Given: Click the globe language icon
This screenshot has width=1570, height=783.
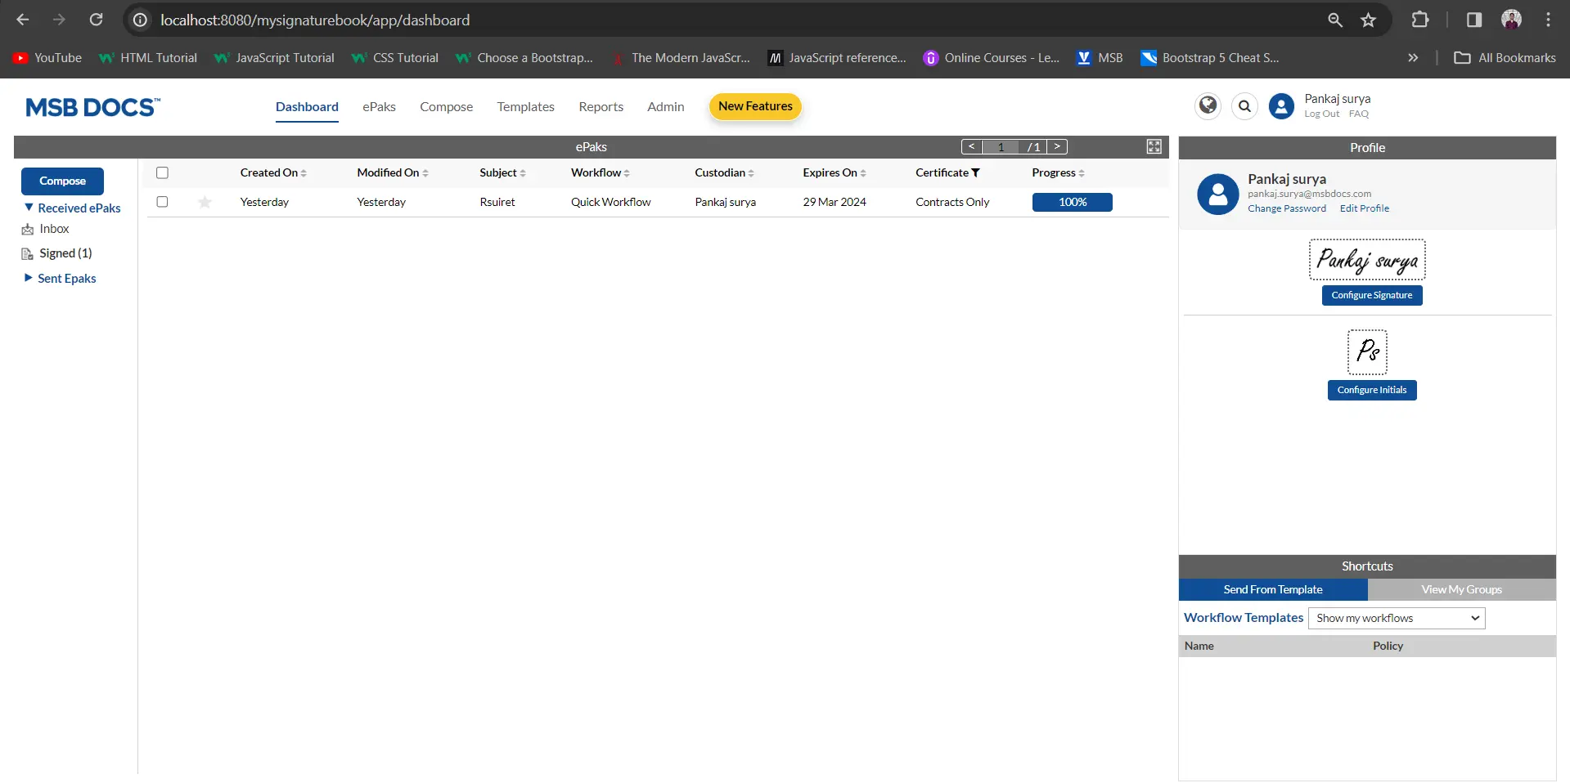Looking at the screenshot, I should point(1208,106).
